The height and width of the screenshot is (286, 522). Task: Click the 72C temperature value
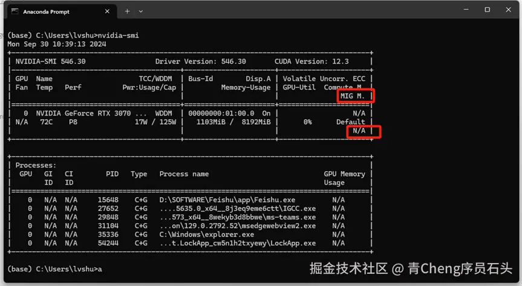pyautogui.click(x=47, y=122)
